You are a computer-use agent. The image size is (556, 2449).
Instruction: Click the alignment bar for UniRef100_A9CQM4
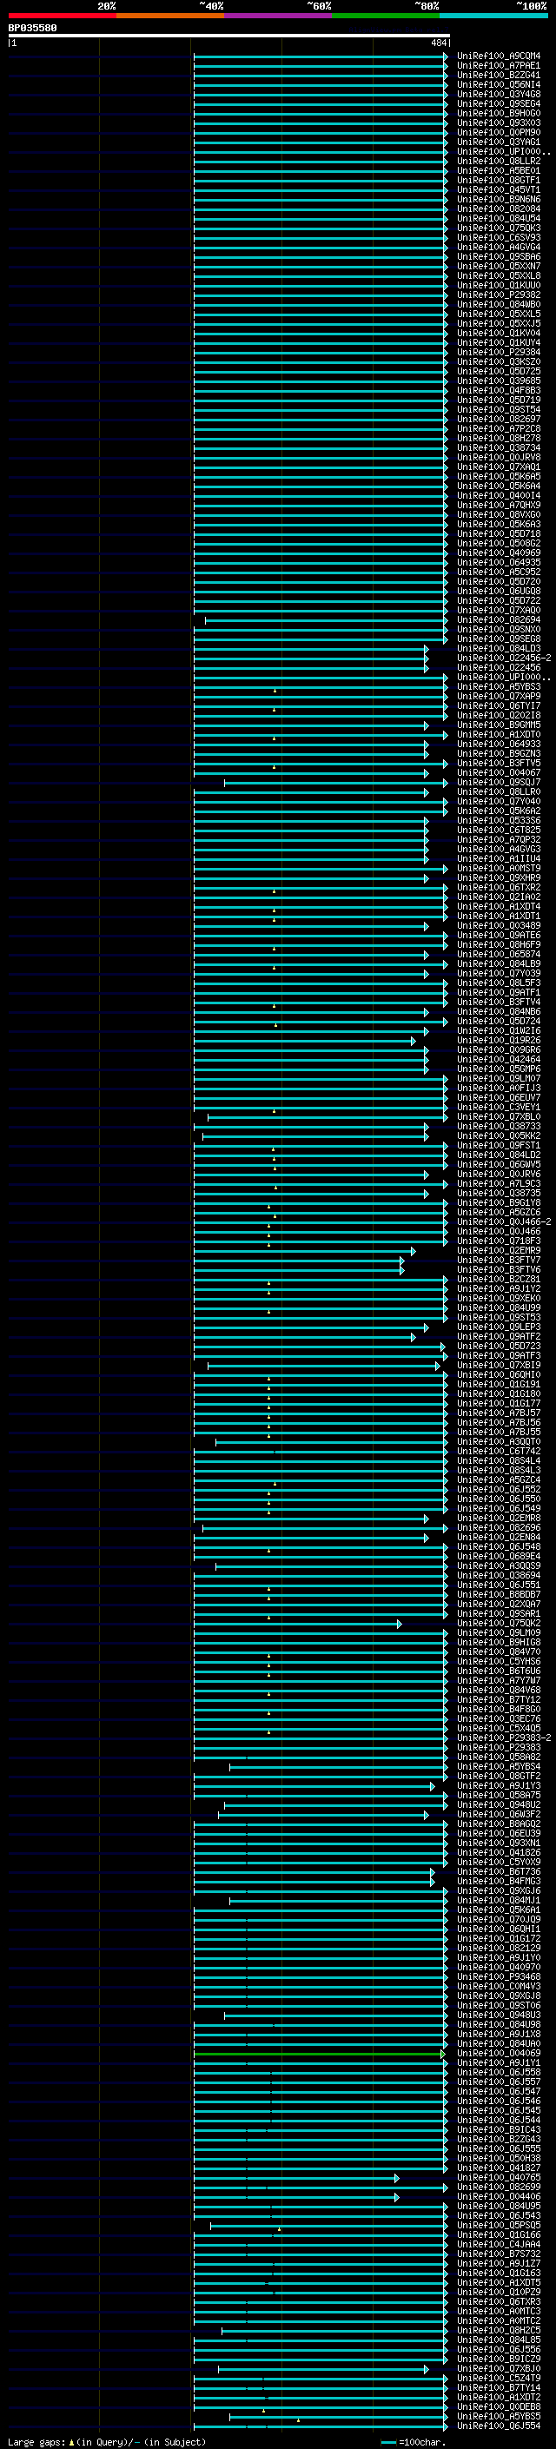tap(321, 56)
